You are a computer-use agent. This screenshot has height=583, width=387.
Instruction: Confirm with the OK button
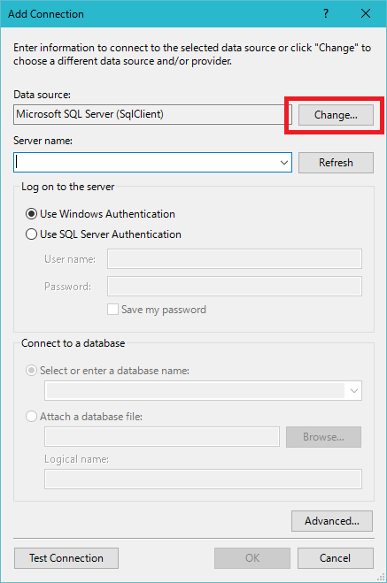pyautogui.click(x=252, y=558)
